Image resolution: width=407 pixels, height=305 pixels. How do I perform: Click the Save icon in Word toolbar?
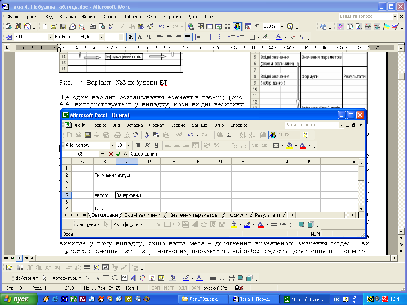(x=63, y=27)
